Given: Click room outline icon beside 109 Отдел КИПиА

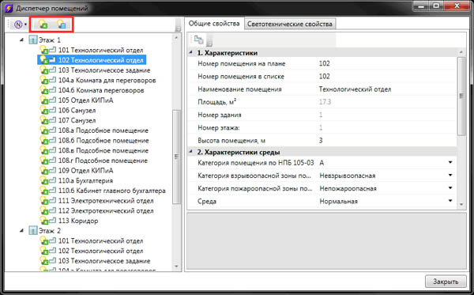Looking at the screenshot, I should click(53, 170).
